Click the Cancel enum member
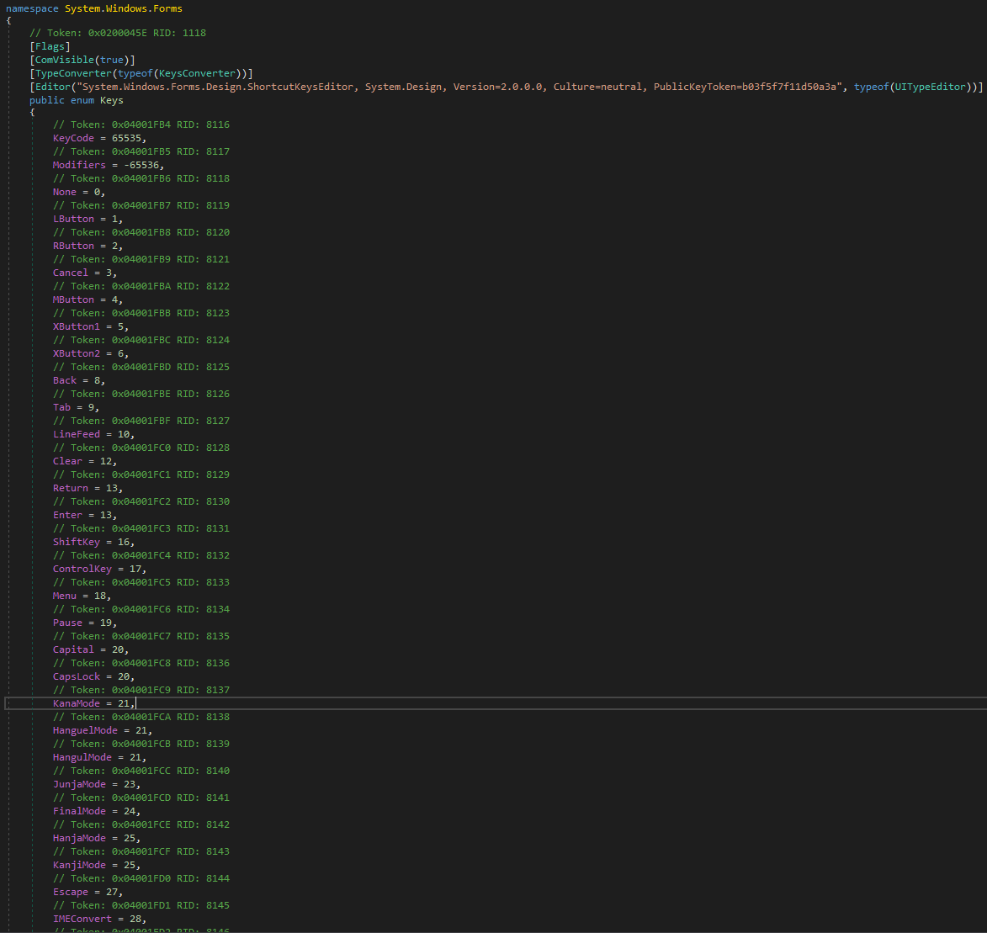The image size is (987, 933). [71, 273]
